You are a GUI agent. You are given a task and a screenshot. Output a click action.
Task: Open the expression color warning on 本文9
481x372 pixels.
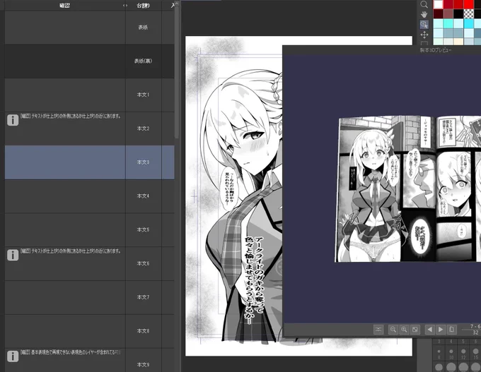tap(71, 352)
